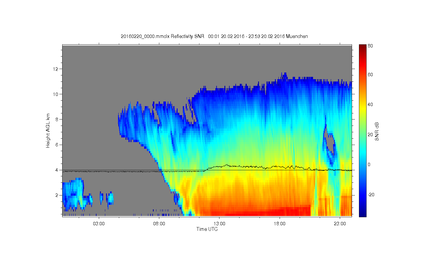Click the SNR color scale bar

[362, 130]
